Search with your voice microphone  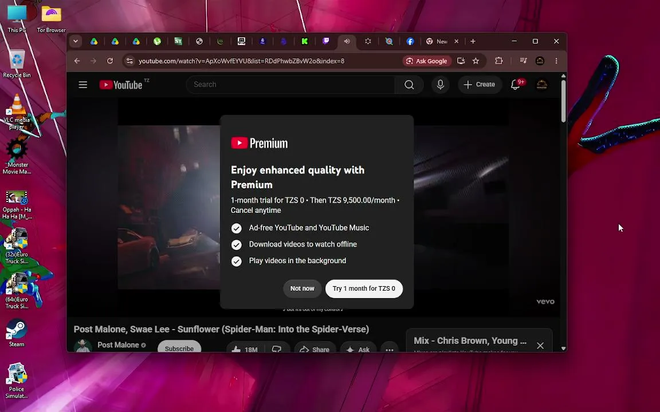(x=440, y=85)
